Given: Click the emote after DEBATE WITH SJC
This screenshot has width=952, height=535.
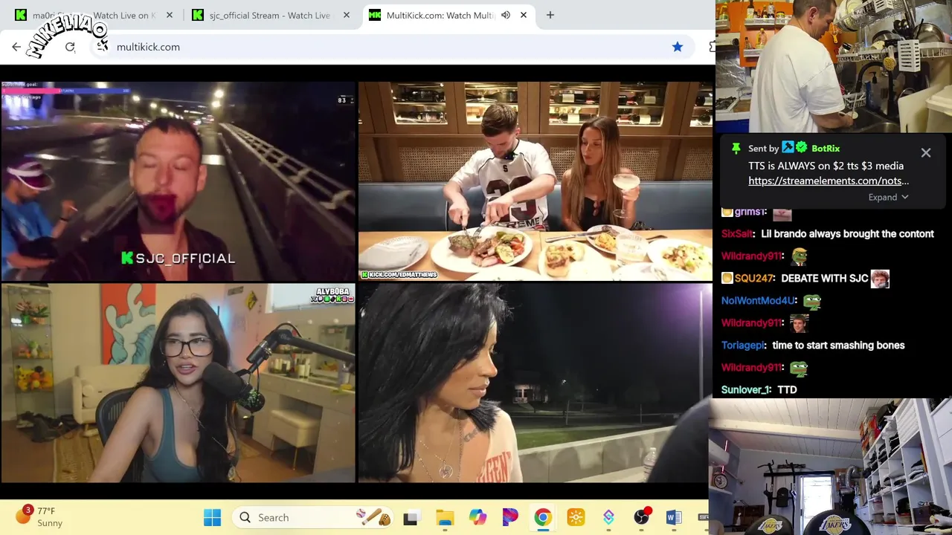Looking at the screenshot, I should (880, 278).
